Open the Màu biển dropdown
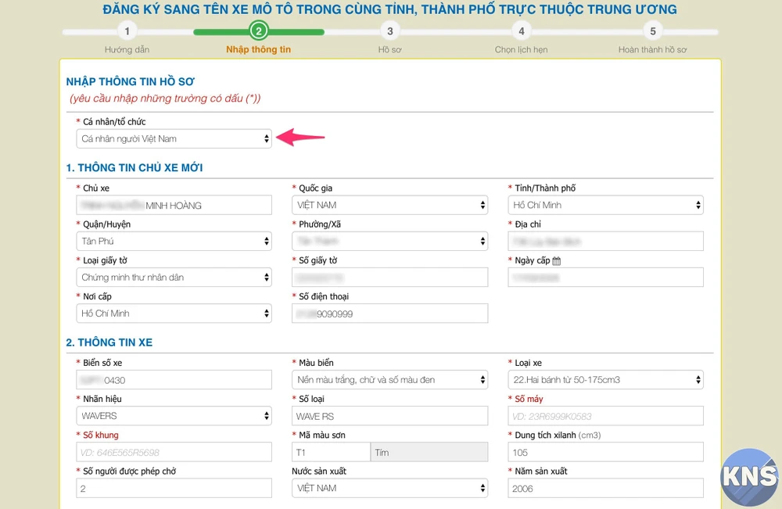 click(x=389, y=380)
